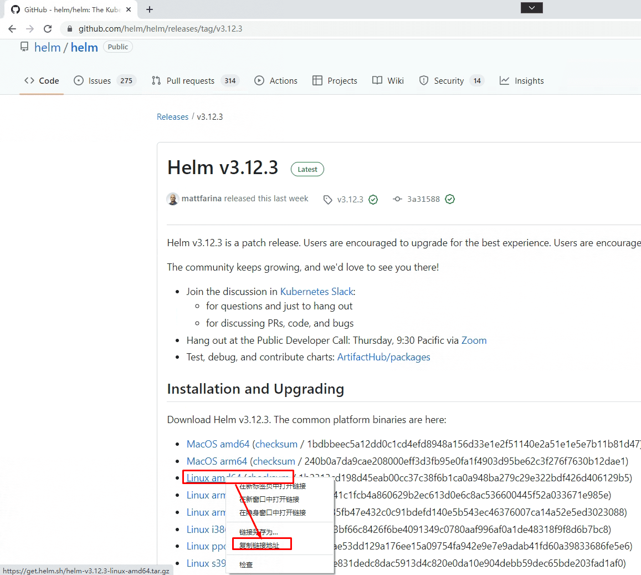Click the browser forward arrow
641x575 pixels.
click(30, 29)
